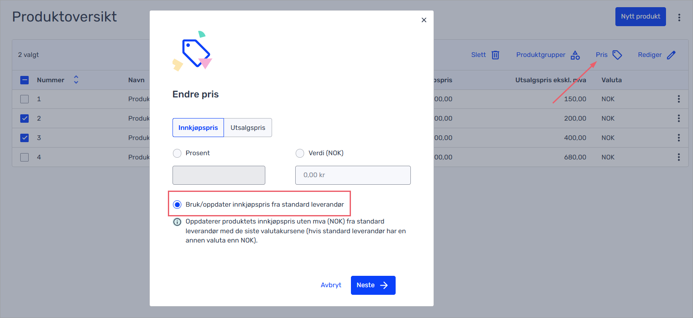Open row 1 three-dot options menu

pyautogui.click(x=679, y=99)
